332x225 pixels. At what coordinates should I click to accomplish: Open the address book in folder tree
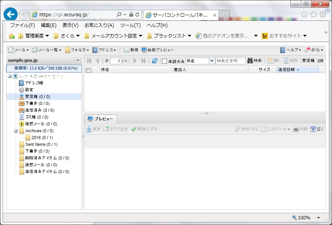[x=33, y=83]
